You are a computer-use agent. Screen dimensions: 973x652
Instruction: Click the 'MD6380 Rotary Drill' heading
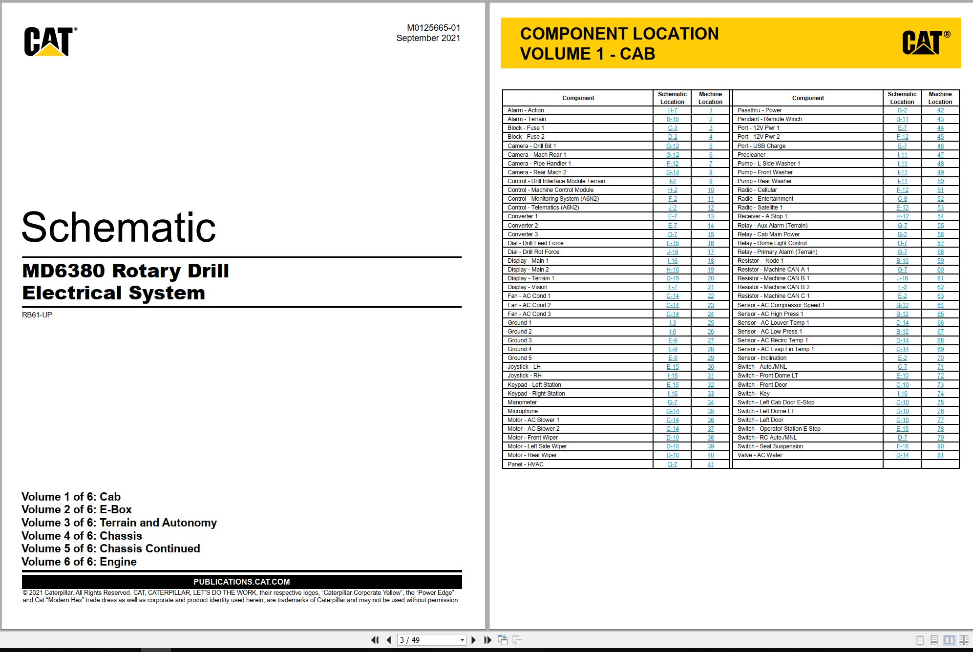tap(126, 271)
